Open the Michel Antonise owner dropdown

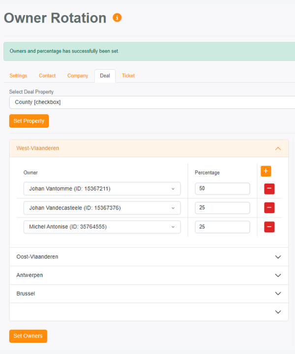tap(102, 227)
